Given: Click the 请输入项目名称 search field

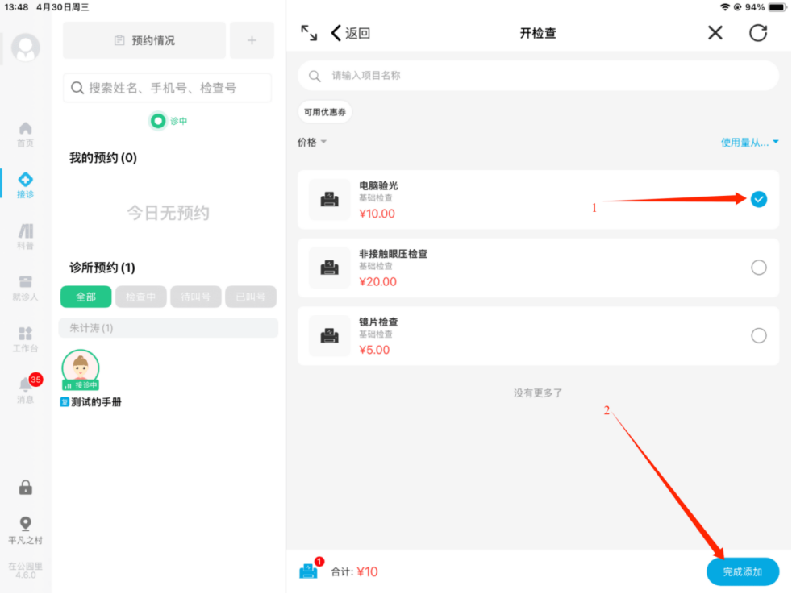Looking at the screenshot, I should (x=538, y=76).
